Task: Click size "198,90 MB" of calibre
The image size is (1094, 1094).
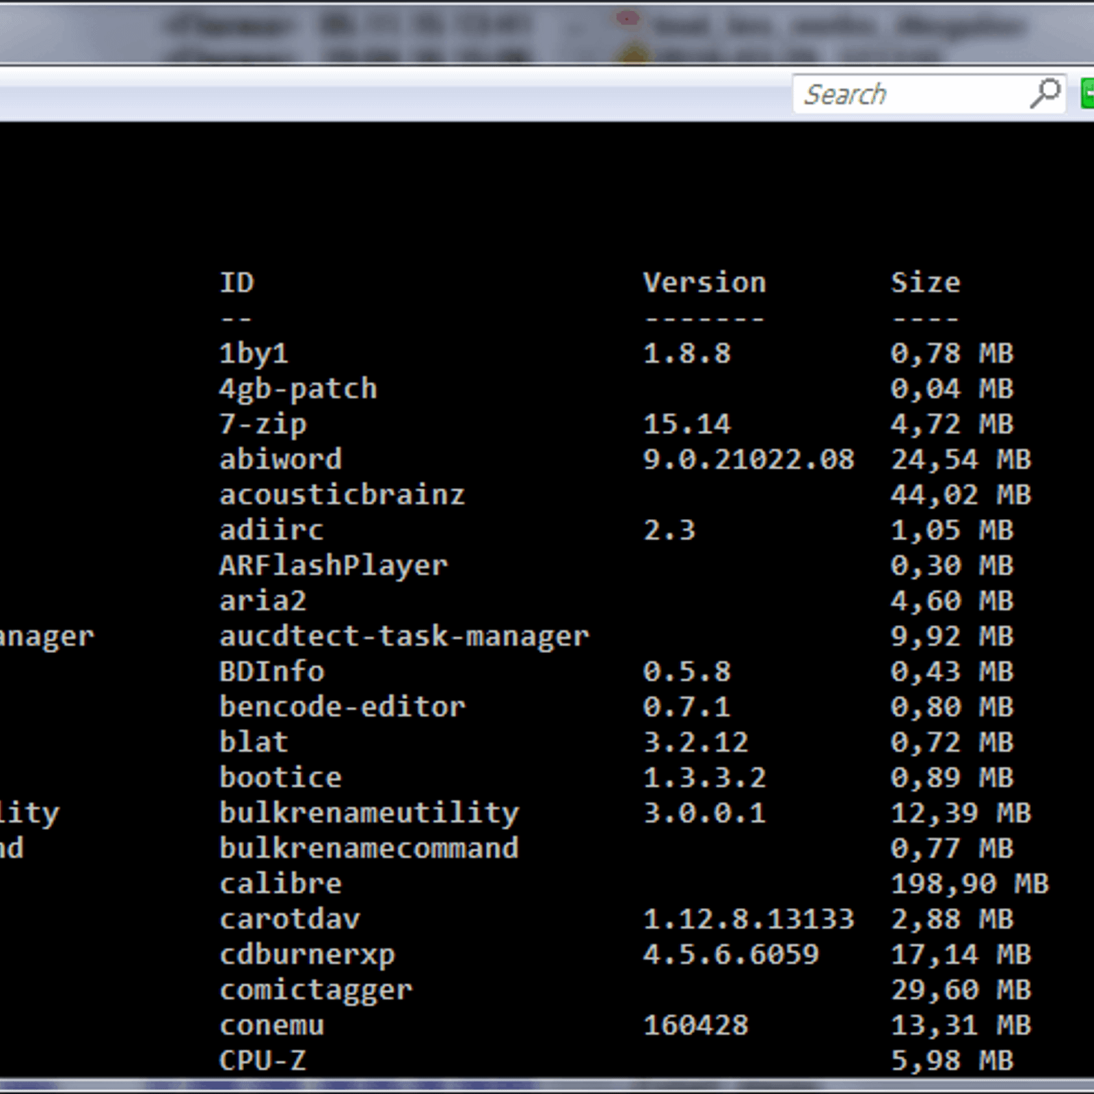Action: pyautogui.click(x=970, y=884)
